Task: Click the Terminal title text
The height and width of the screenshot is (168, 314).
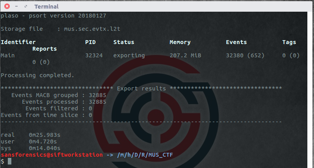Action: [x=47, y=7]
